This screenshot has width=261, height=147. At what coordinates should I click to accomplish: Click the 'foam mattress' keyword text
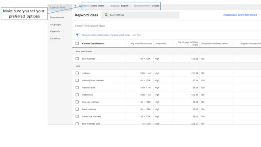pos(89,109)
